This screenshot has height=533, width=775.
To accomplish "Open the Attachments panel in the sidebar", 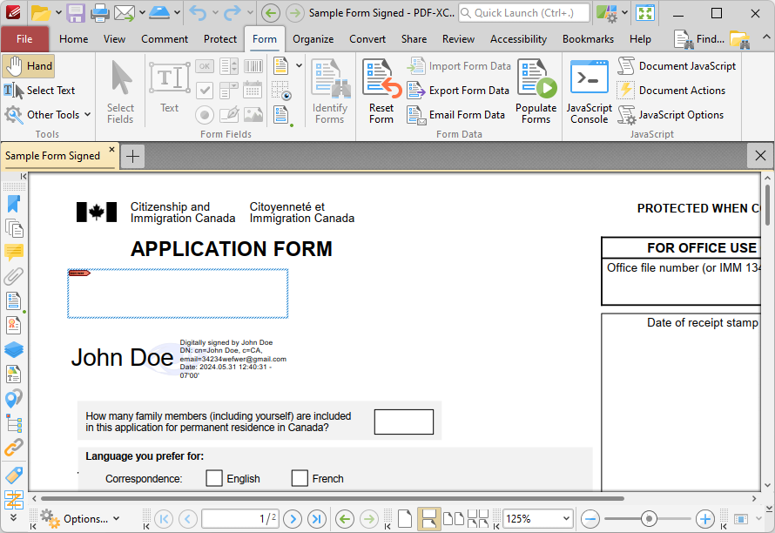I will tap(12, 276).
